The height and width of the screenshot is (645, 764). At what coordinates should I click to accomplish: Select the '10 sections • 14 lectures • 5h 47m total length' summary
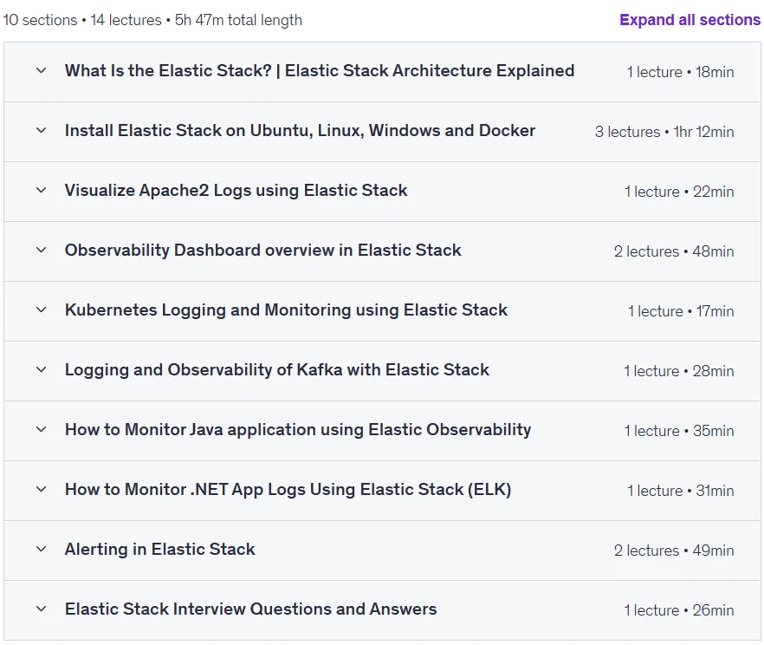tap(152, 21)
